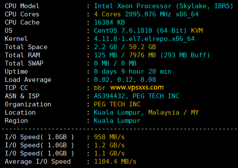Viewport: 238px width, 168px height.
Task: Select the '1104.4 MB/s' average speed
Action: [115, 162]
